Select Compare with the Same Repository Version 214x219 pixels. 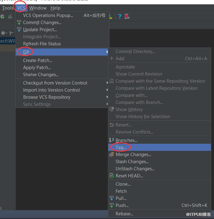[x=159, y=81]
